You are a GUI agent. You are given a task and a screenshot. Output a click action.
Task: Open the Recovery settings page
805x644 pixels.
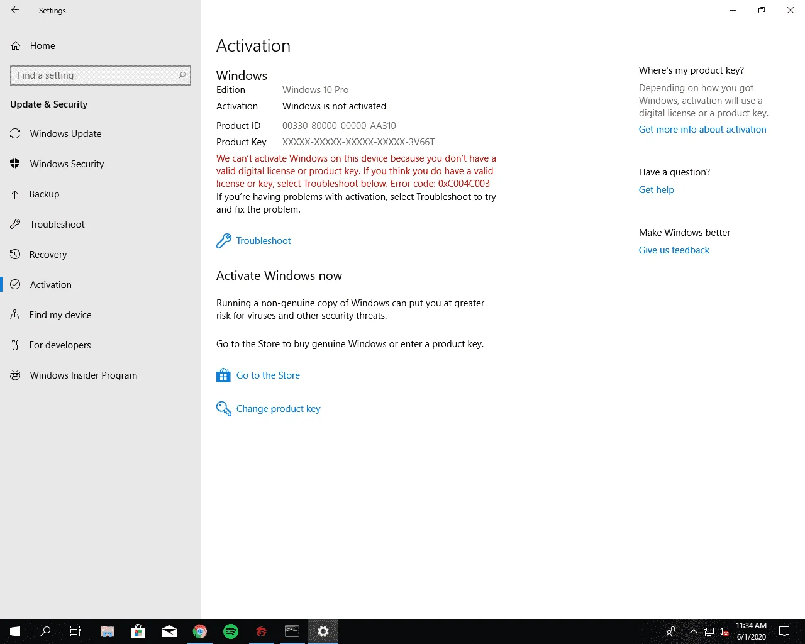click(101, 255)
